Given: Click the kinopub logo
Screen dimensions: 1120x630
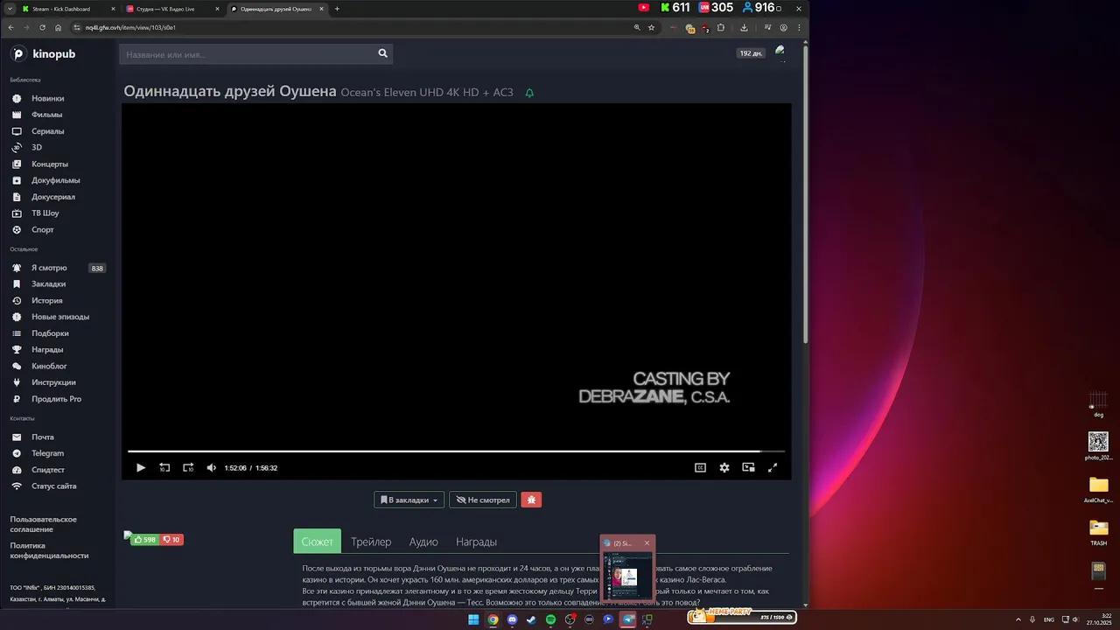Looking at the screenshot, I should (43, 54).
